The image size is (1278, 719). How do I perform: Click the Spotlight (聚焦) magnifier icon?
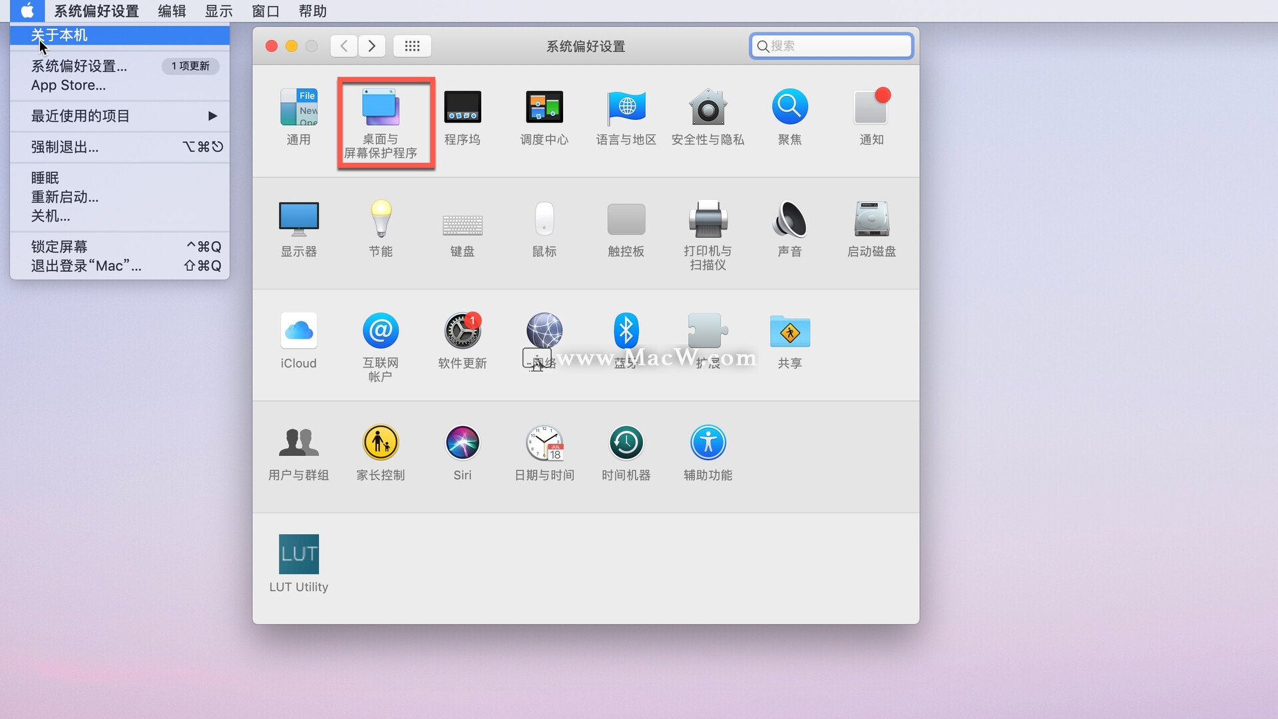pos(789,107)
